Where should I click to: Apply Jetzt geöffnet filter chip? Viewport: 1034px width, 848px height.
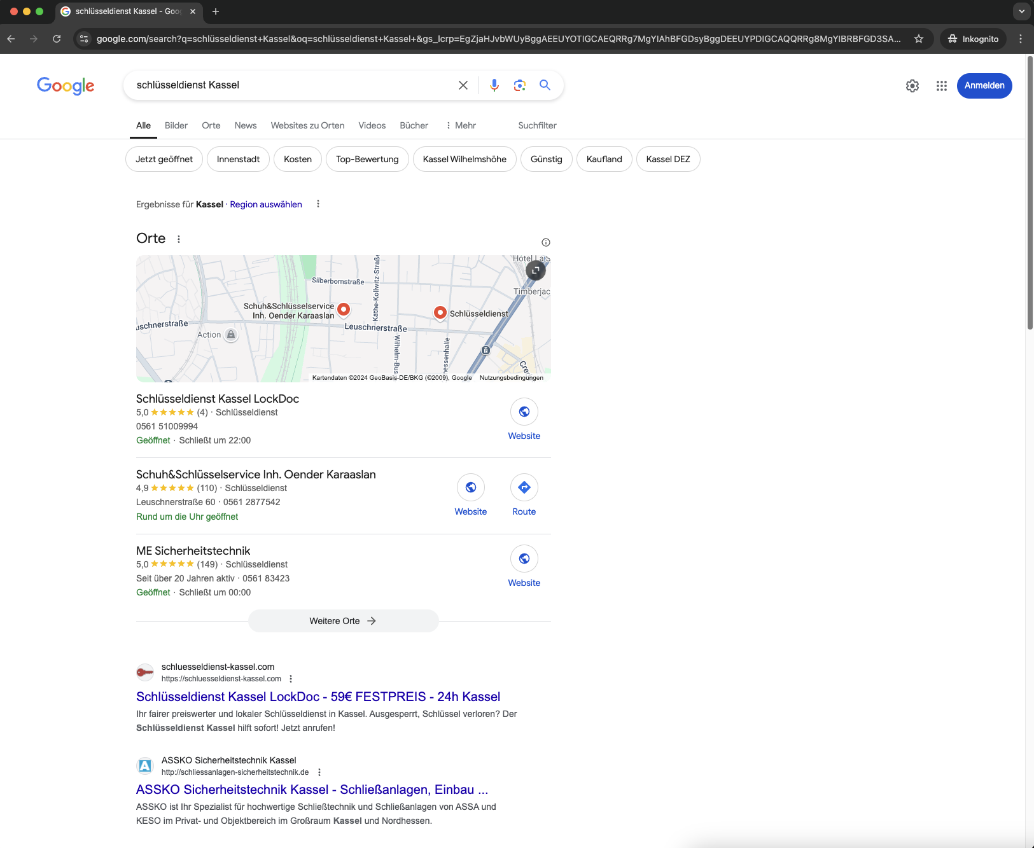coord(164,159)
